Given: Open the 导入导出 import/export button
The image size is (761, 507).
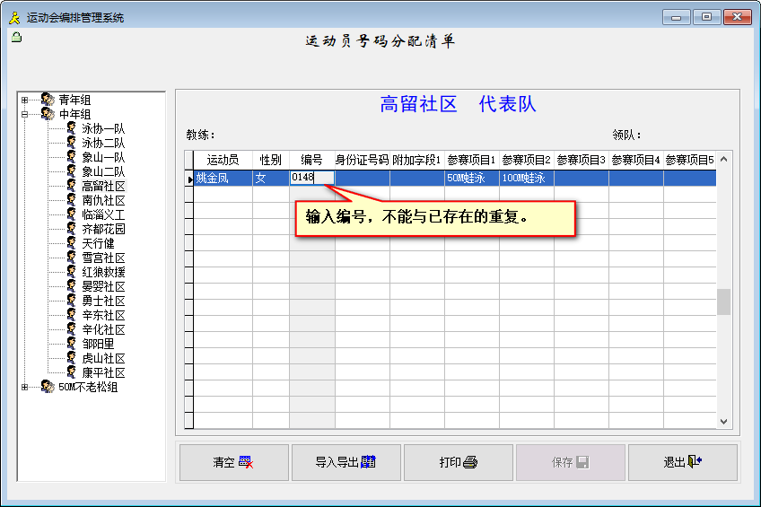Looking at the screenshot, I should point(346,463).
